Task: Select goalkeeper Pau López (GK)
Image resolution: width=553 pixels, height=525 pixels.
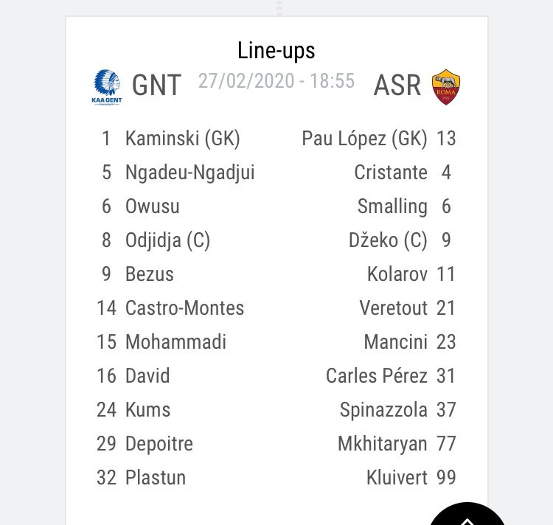Action: 364,138
